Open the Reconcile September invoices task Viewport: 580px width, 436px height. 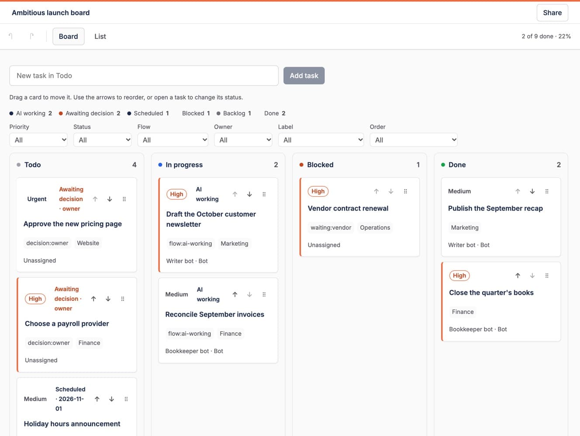coord(215,314)
